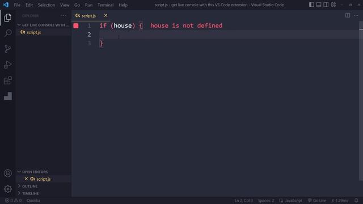363x204 pixels.
Task: Open notifications bell in status bar
Action: click(356, 200)
